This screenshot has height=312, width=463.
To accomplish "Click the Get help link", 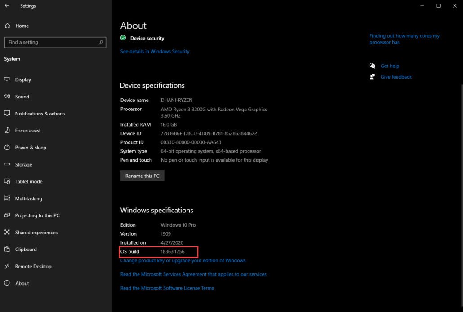I will point(390,66).
